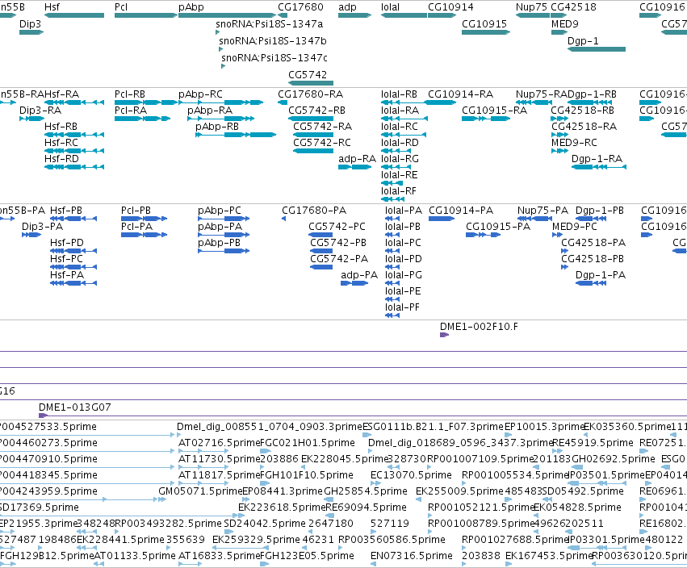Click the CG10915-RA transcript
Screen dimensions: 687x568
point(486,119)
